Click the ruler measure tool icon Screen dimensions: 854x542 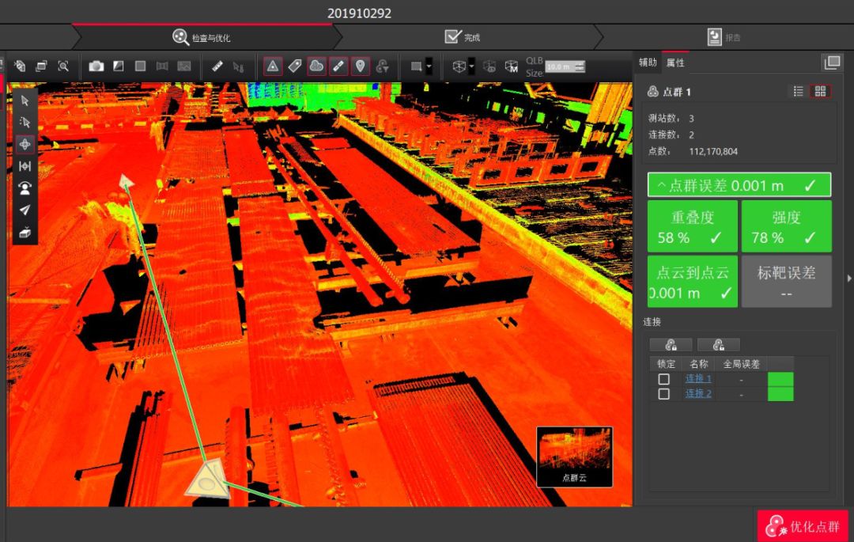[217, 66]
